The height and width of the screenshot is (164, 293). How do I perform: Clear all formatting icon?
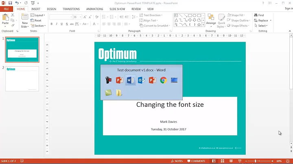(x=97, y=17)
